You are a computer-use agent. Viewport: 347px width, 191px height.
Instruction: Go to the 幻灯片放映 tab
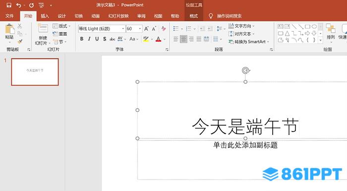point(118,16)
